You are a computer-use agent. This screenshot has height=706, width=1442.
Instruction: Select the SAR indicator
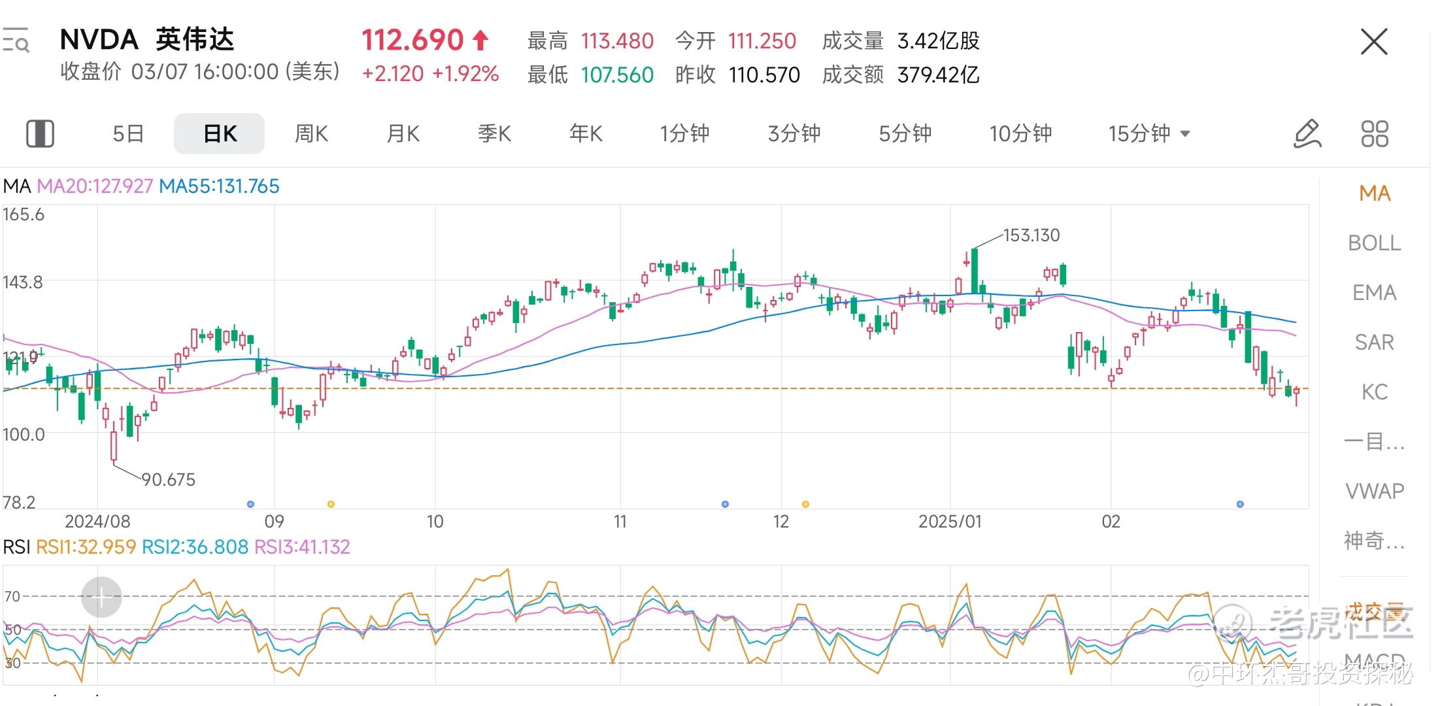1375,343
